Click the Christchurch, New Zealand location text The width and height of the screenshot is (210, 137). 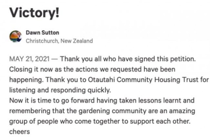click(59, 41)
